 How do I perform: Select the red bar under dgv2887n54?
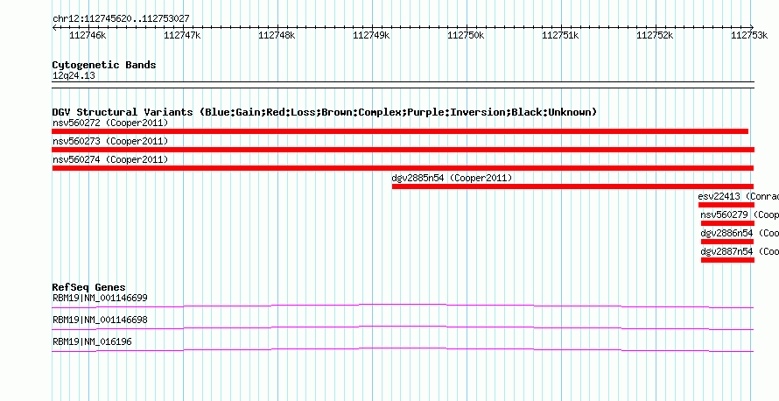click(728, 260)
